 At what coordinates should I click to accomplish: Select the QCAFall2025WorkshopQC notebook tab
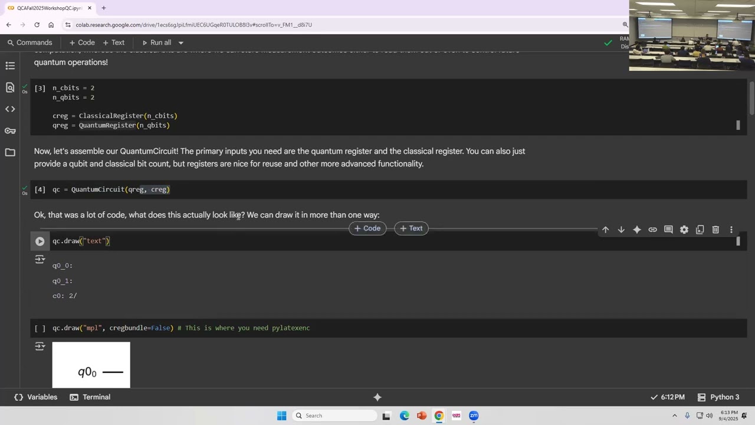click(50, 8)
